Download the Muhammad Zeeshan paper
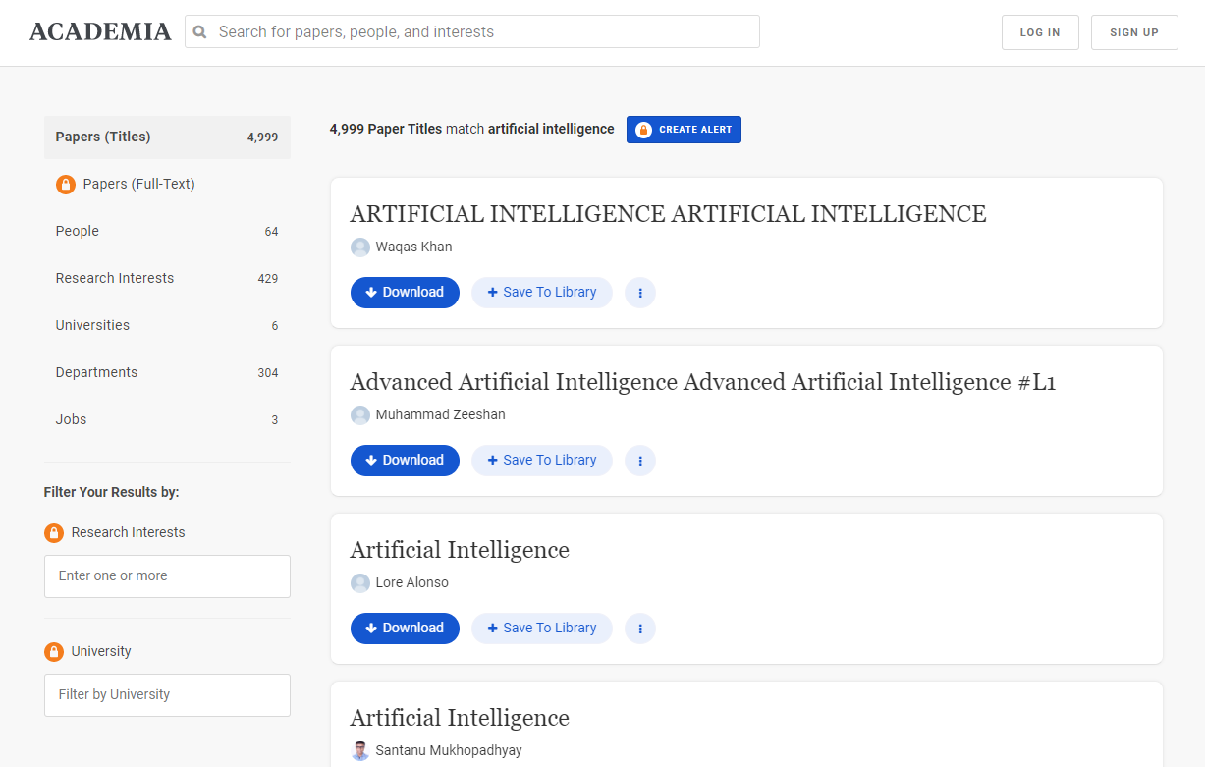This screenshot has width=1205, height=767. [x=405, y=461]
